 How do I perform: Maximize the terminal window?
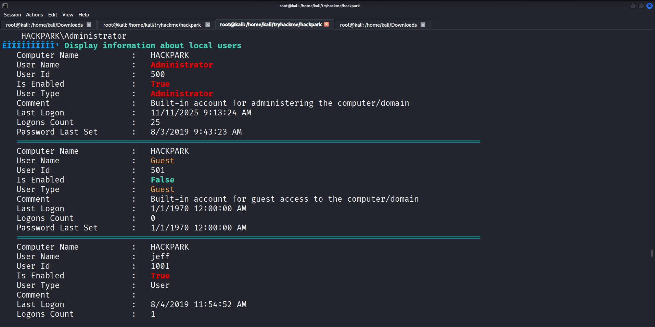pyautogui.click(x=641, y=6)
